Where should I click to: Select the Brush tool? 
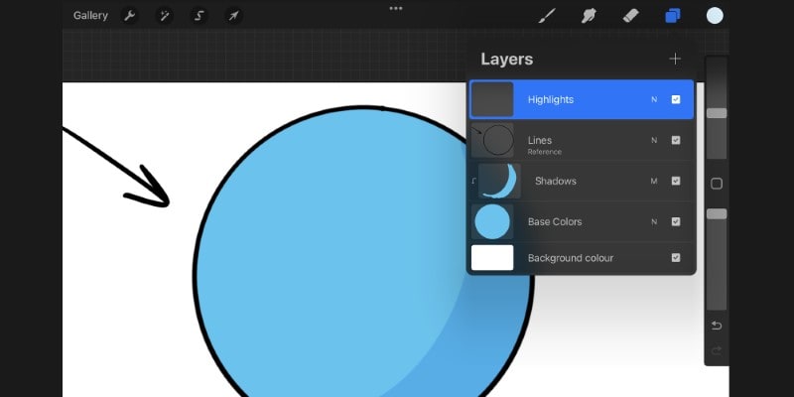[547, 16]
